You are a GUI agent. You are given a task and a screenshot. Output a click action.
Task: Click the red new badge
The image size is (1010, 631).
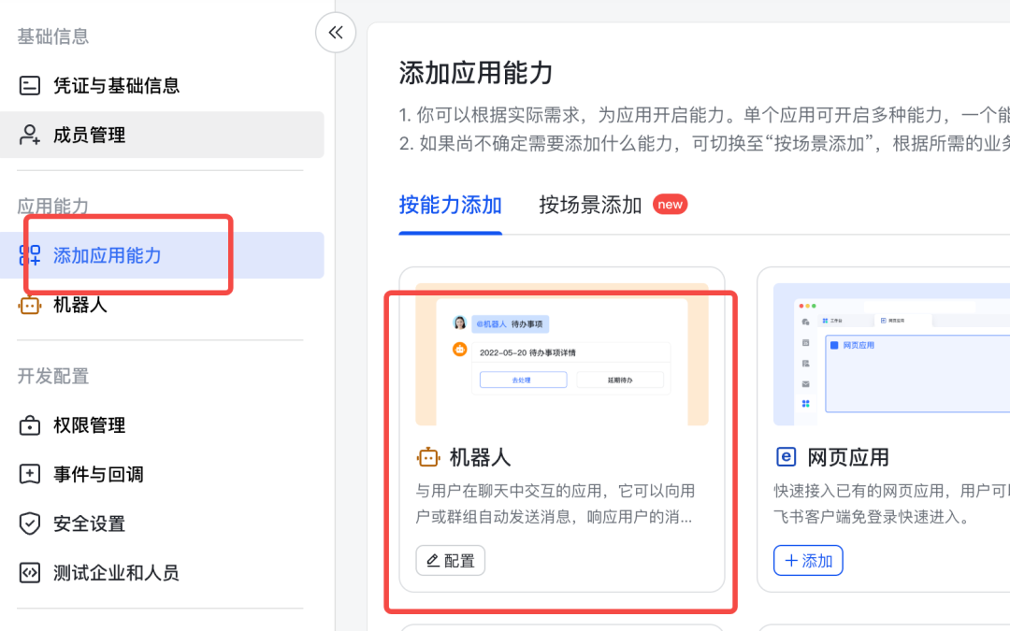pos(670,204)
